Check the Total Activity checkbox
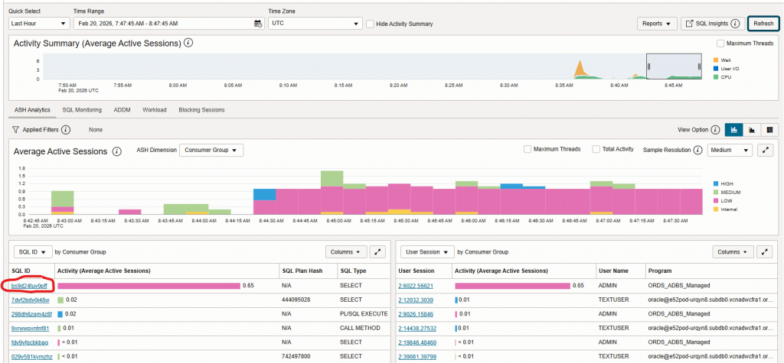The width and height of the screenshot is (784, 363). tap(595, 149)
